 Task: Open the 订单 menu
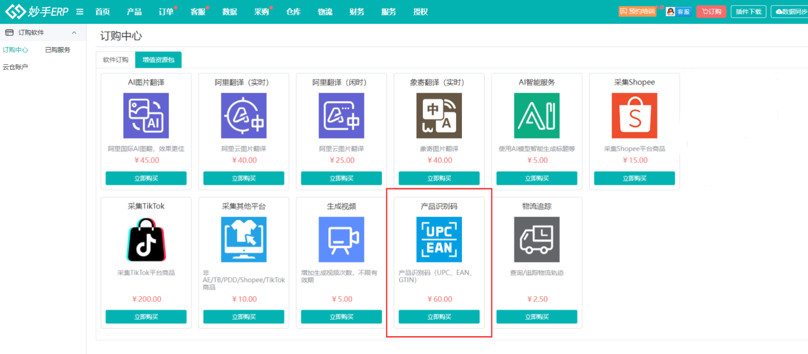pyautogui.click(x=166, y=12)
